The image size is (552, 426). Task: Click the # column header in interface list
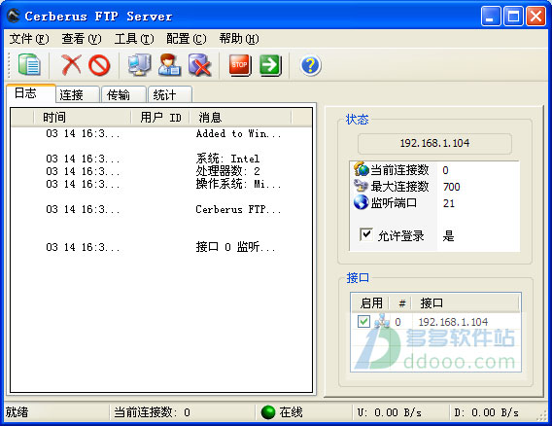coord(401,302)
